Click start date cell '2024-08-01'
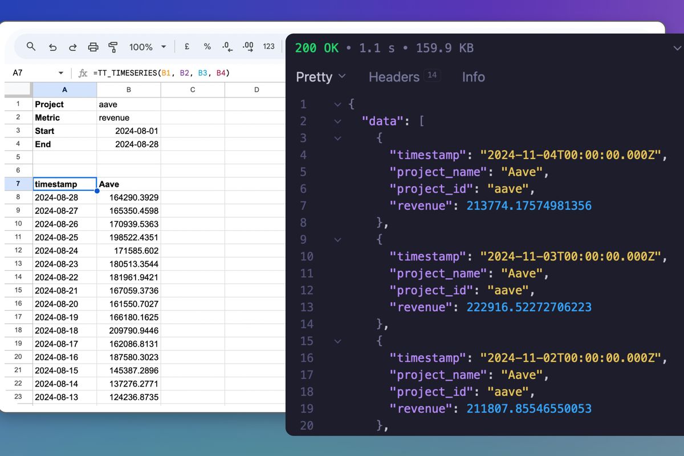 tap(129, 131)
